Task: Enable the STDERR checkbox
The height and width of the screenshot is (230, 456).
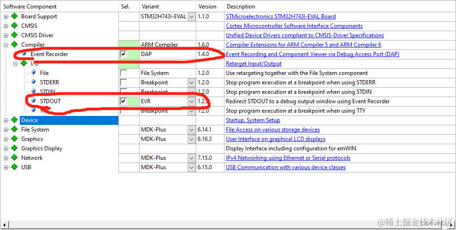Action: 124,82
